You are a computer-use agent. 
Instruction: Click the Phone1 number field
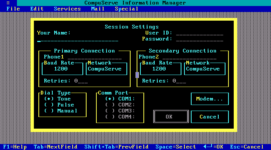[x=95, y=57]
